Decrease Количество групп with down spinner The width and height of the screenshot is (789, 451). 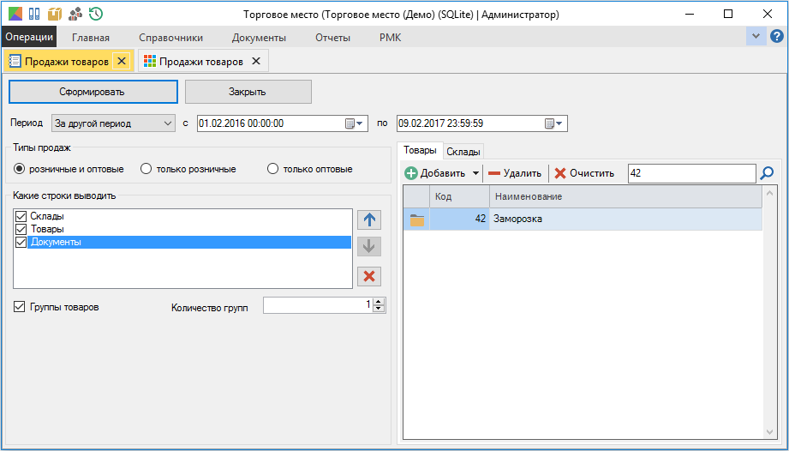379,309
